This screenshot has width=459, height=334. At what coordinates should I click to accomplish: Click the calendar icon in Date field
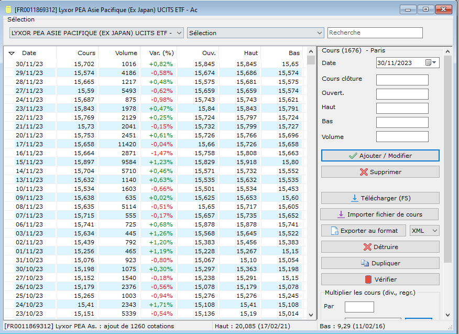428,63
